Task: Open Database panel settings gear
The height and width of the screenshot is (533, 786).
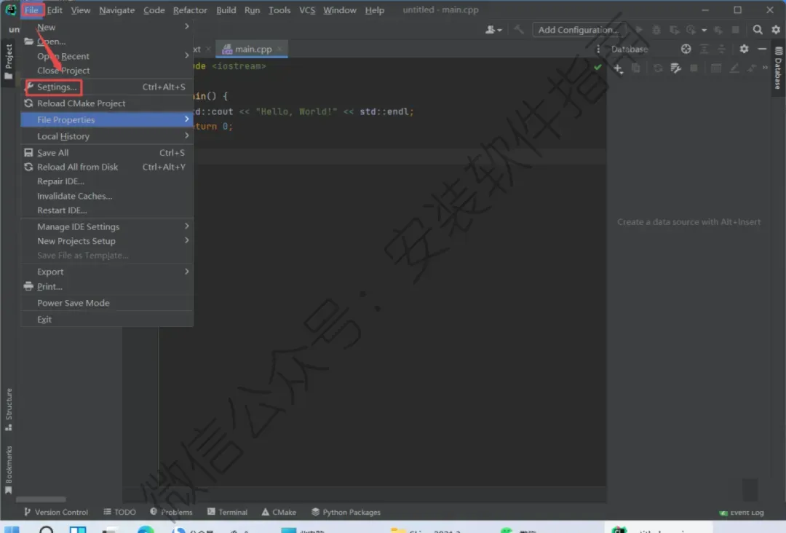Action: click(x=744, y=49)
